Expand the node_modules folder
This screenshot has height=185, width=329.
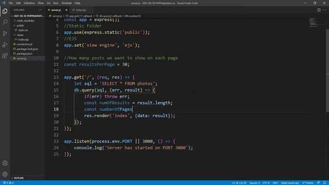(x=25, y=21)
